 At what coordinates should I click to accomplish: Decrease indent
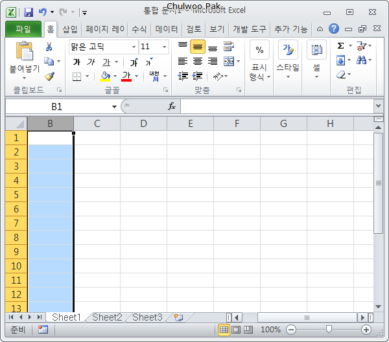(x=183, y=76)
